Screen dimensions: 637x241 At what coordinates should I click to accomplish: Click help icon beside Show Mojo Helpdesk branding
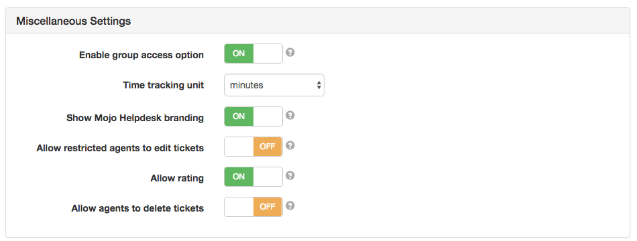pyautogui.click(x=290, y=115)
